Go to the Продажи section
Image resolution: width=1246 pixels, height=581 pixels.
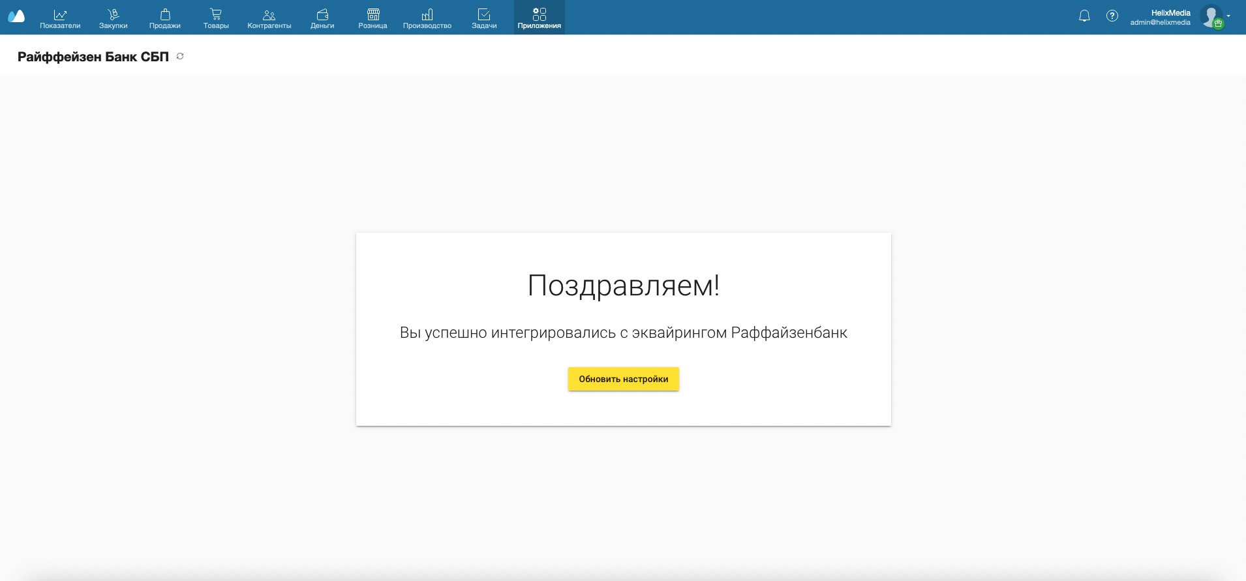tap(165, 18)
